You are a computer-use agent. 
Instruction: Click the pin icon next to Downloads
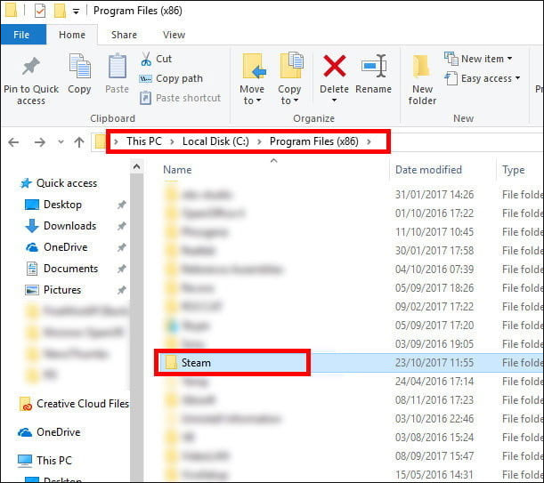(121, 226)
